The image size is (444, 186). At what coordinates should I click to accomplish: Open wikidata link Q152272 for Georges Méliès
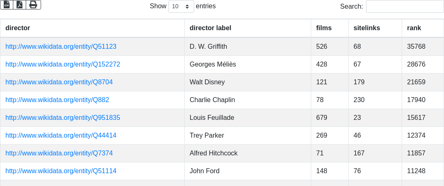pos(63,64)
